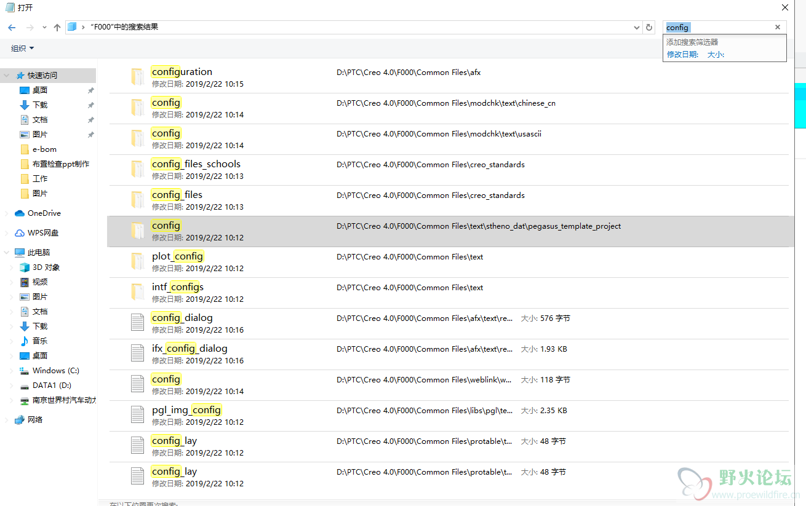Expand the 网络 node
This screenshot has height=506, width=806.
click(x=7, y=420)
